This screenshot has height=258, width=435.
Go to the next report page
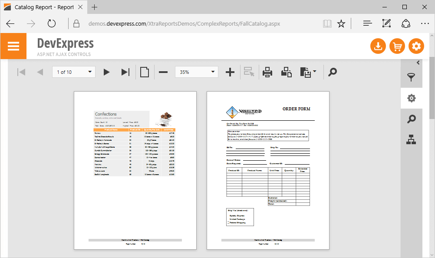pos(106,72)
